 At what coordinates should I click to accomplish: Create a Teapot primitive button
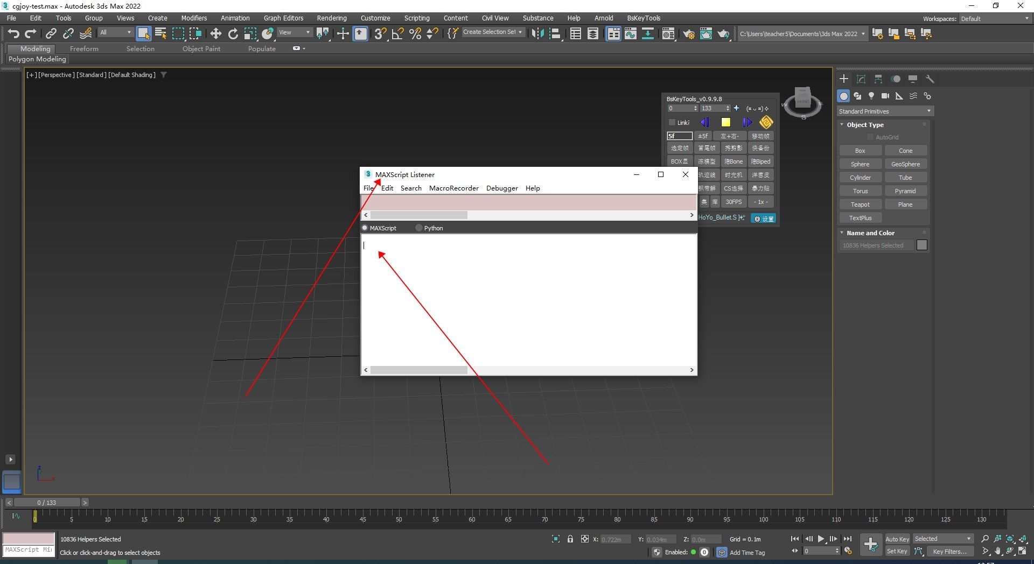860,205
